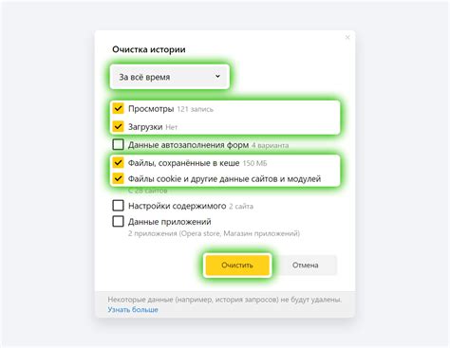Cancel with the Отмена button
The height and width of the screenshot is (348, 450).
pos(305,265)
